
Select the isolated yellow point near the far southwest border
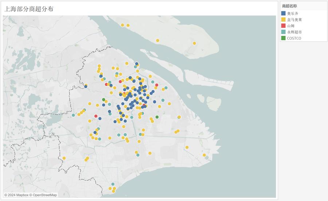point(64,158)
